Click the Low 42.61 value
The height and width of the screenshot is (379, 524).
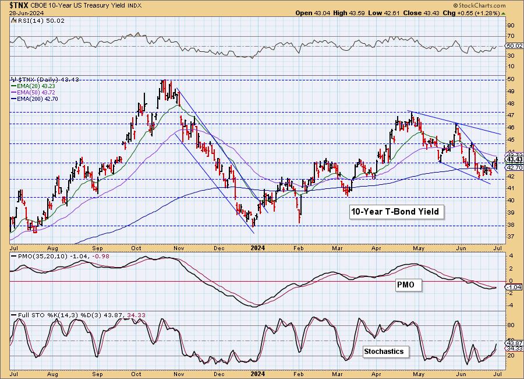(384, 13)
